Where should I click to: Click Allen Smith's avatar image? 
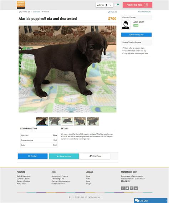pos(126,25)
